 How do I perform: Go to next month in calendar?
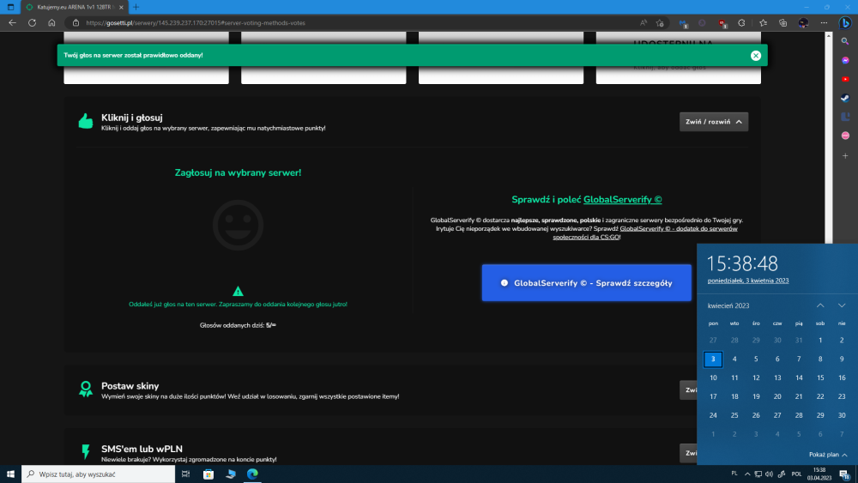click(x=842, y=305)
